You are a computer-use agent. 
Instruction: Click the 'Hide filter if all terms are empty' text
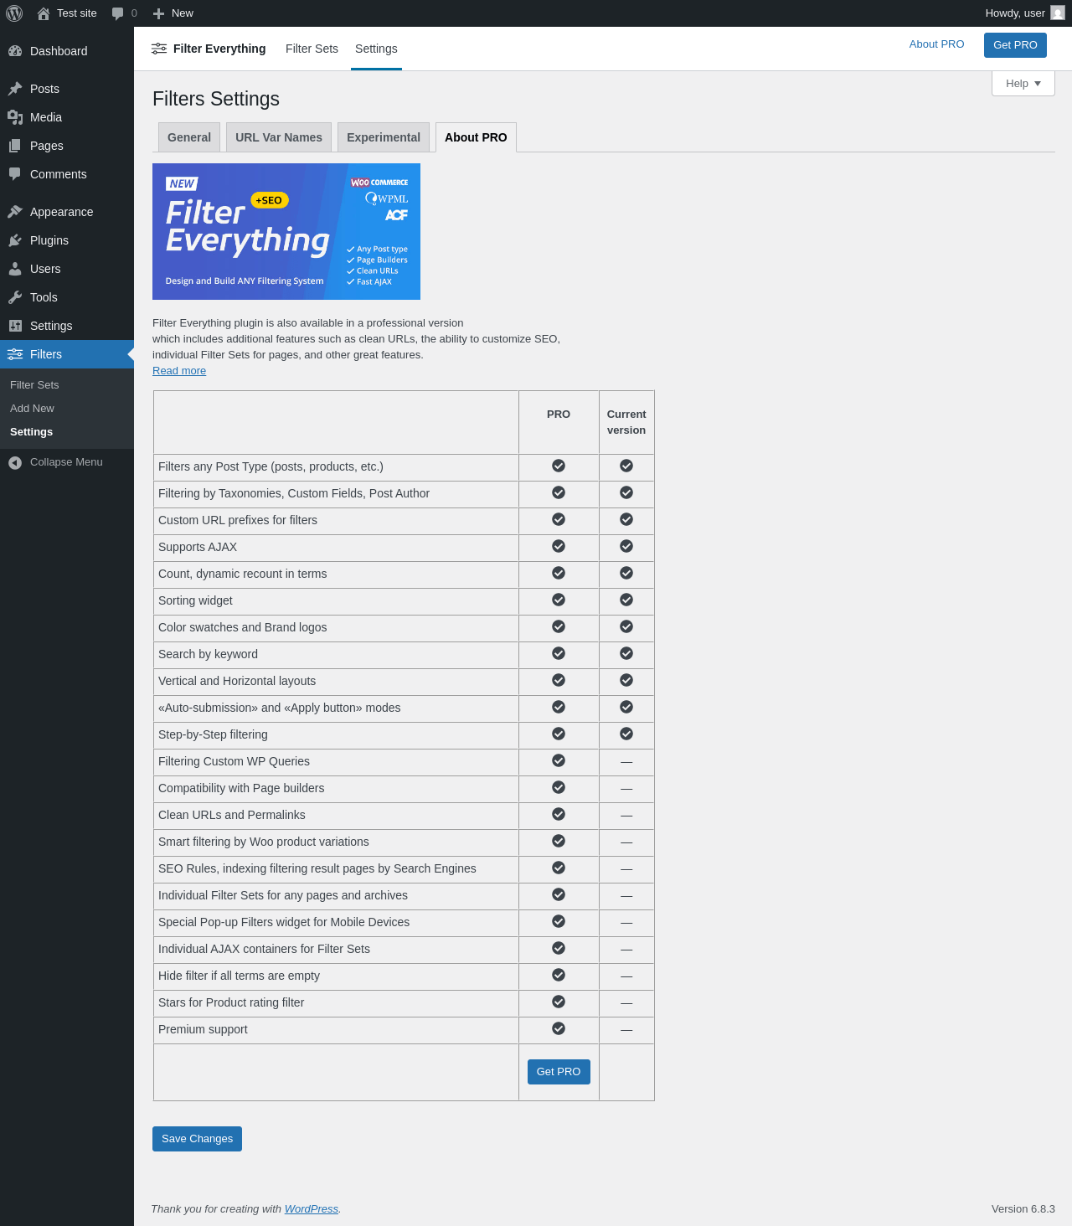(x=239, y=976)
